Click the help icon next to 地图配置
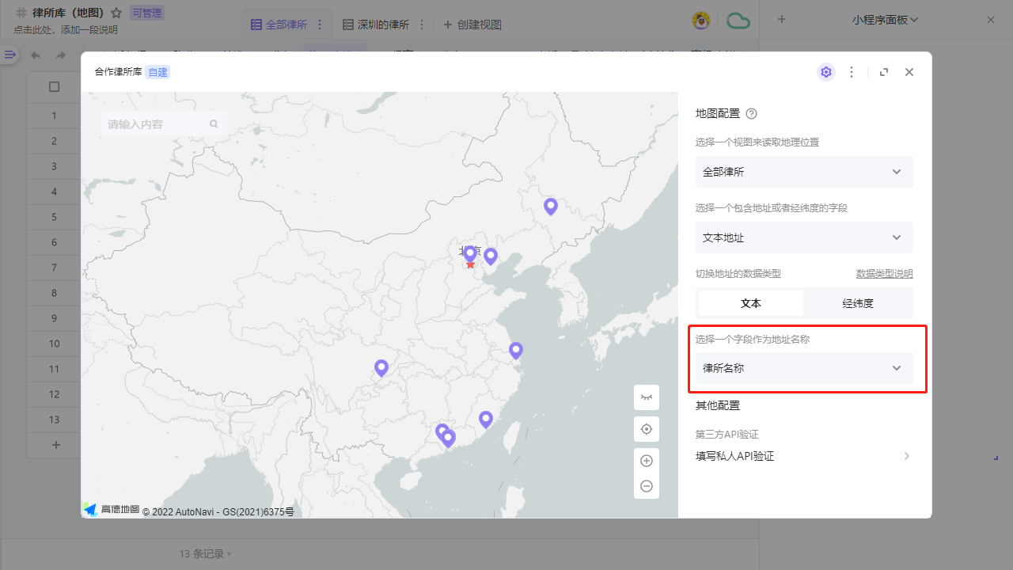Screen dimensions: 1013x570 tap(751, 113)
